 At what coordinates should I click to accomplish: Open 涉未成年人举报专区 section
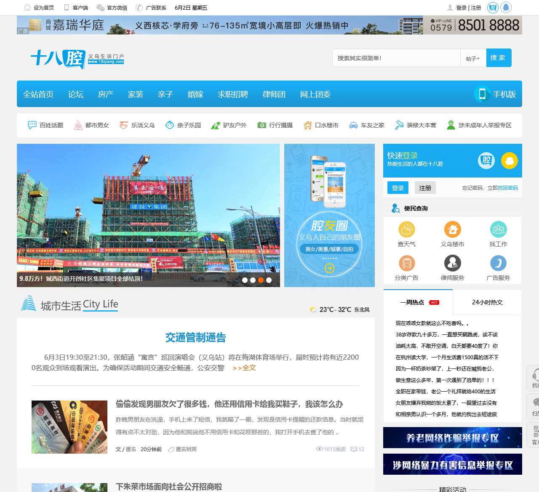pyautogui.click(x=479, y=125)
